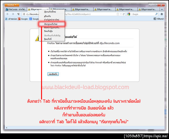Open a new tab with plus button
The height and width of the screenshot is (139, 169).
tap(162, 10)
